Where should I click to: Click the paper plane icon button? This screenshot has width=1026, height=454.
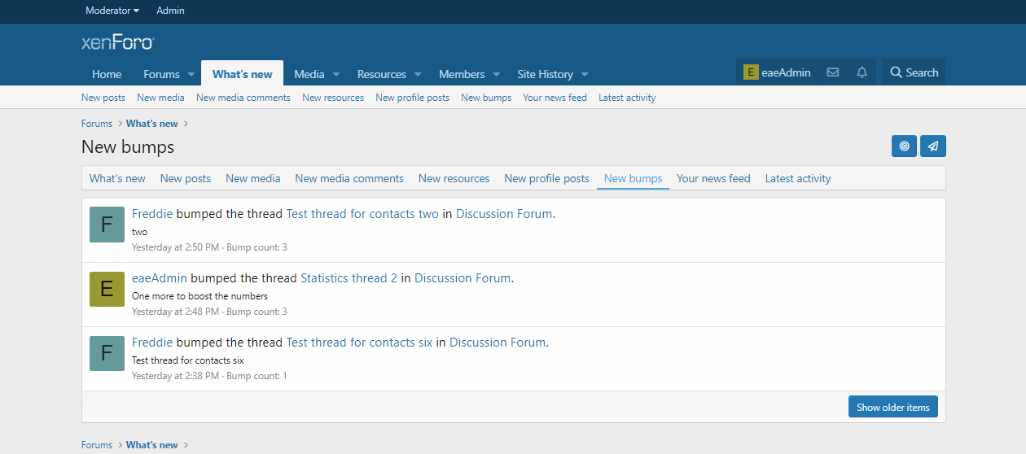pos(933,146)
